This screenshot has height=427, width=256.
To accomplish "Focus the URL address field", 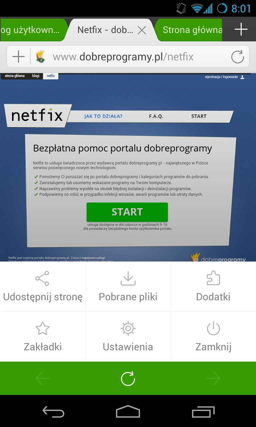I will pos(138,57).
